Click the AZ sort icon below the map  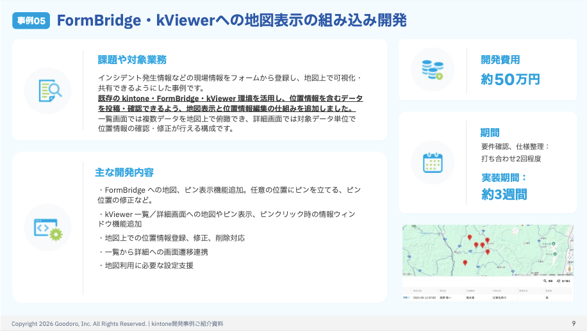(559, 281)
